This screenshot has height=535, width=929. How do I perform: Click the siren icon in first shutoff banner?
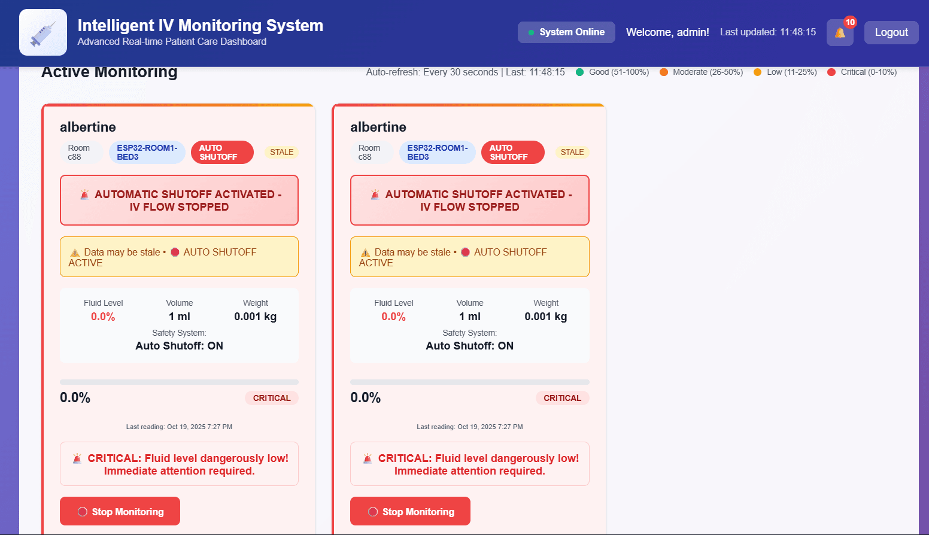[85, 194]
